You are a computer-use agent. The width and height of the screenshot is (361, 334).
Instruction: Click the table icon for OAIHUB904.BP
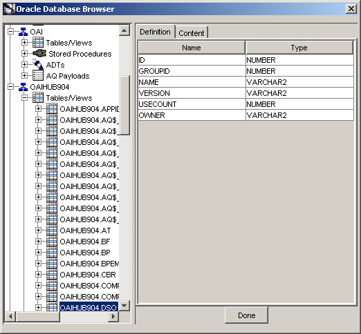click(52, 252)
